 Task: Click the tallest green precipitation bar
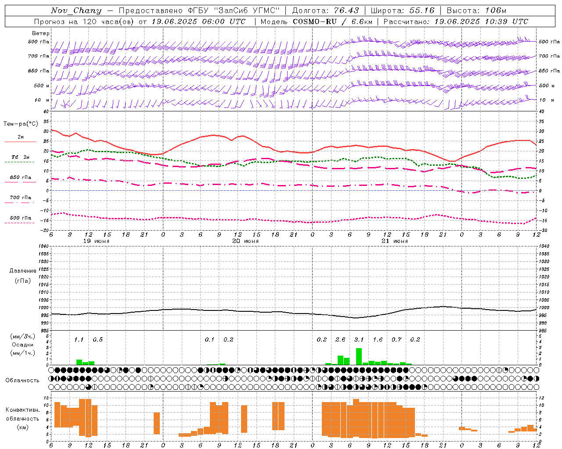pyautogui.click(x=359, y=356)
